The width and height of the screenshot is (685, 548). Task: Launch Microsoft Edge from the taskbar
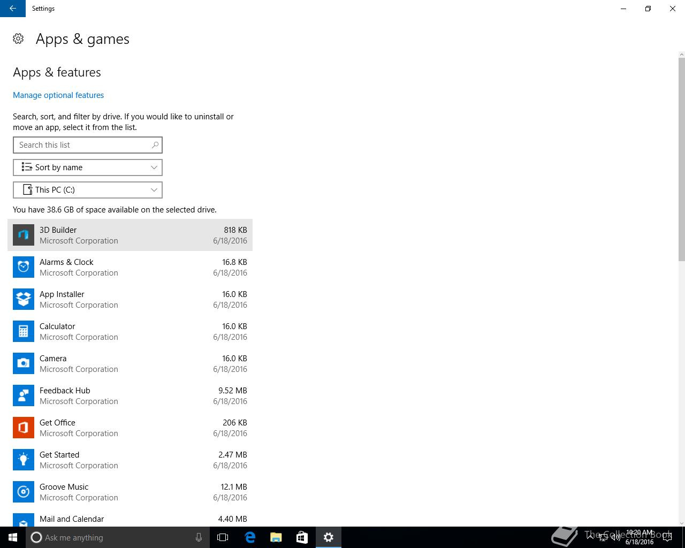tap(249, 537)
